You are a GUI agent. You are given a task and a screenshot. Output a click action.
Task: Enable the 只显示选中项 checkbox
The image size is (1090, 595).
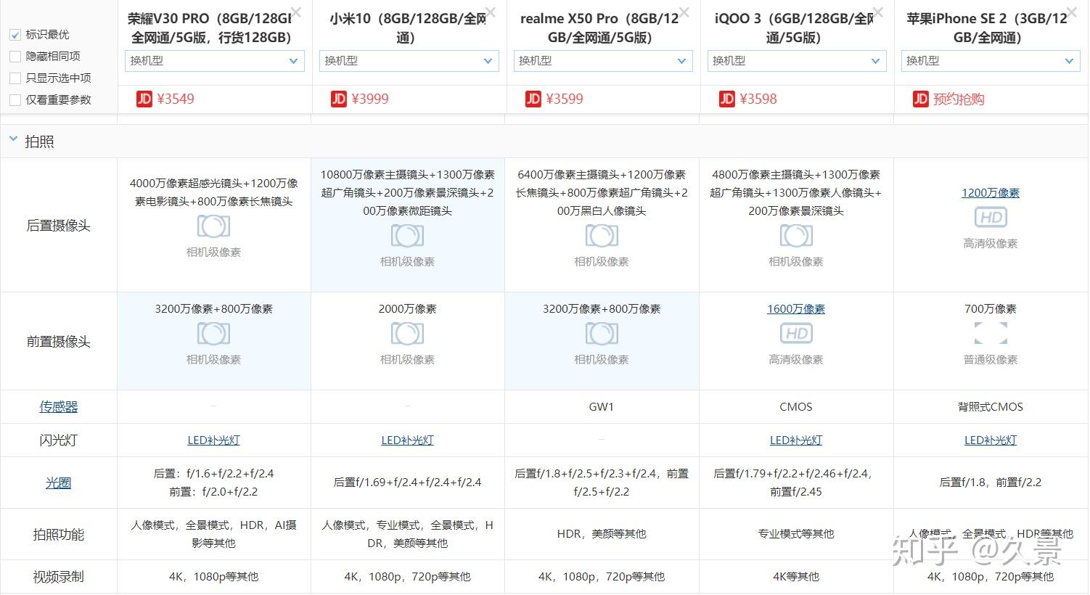coord(15,78)
